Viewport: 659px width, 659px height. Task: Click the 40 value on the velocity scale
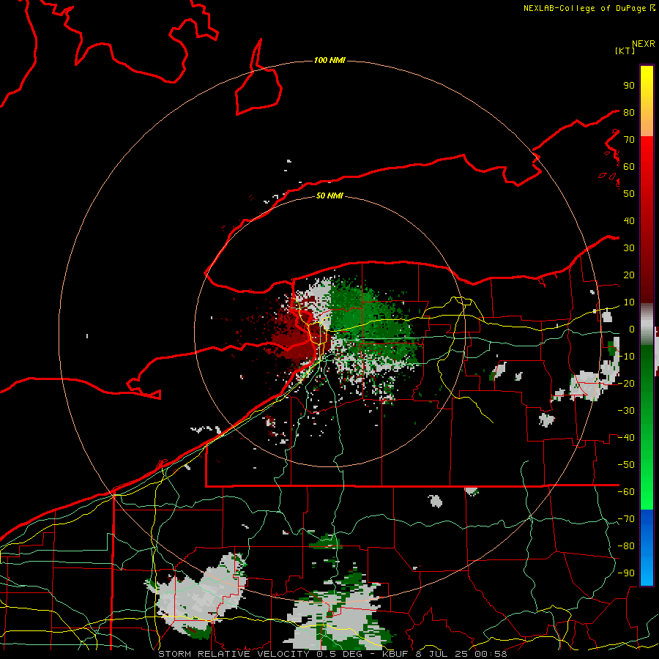[629, 220]
